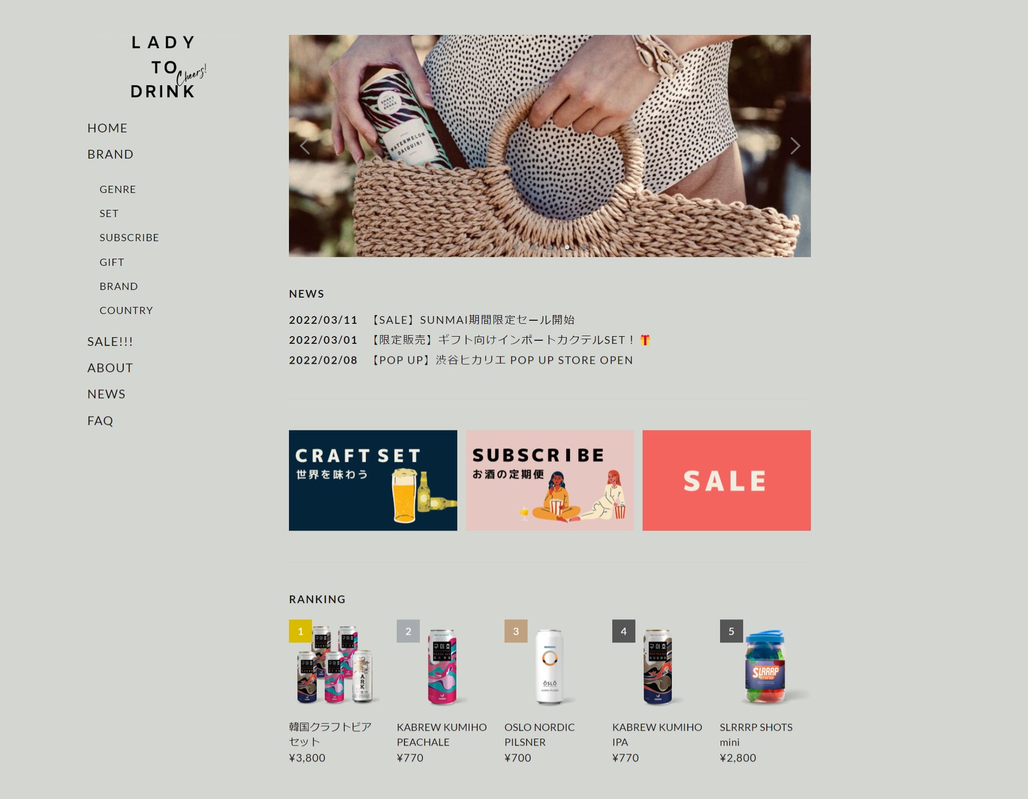The width and height of the screenshot is (1028, 799).
Task: Select the last carousel indicator dot
Action: 584,247
